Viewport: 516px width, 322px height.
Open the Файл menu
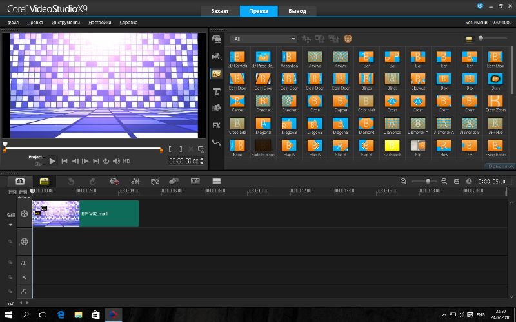click(x=14, y=23)
